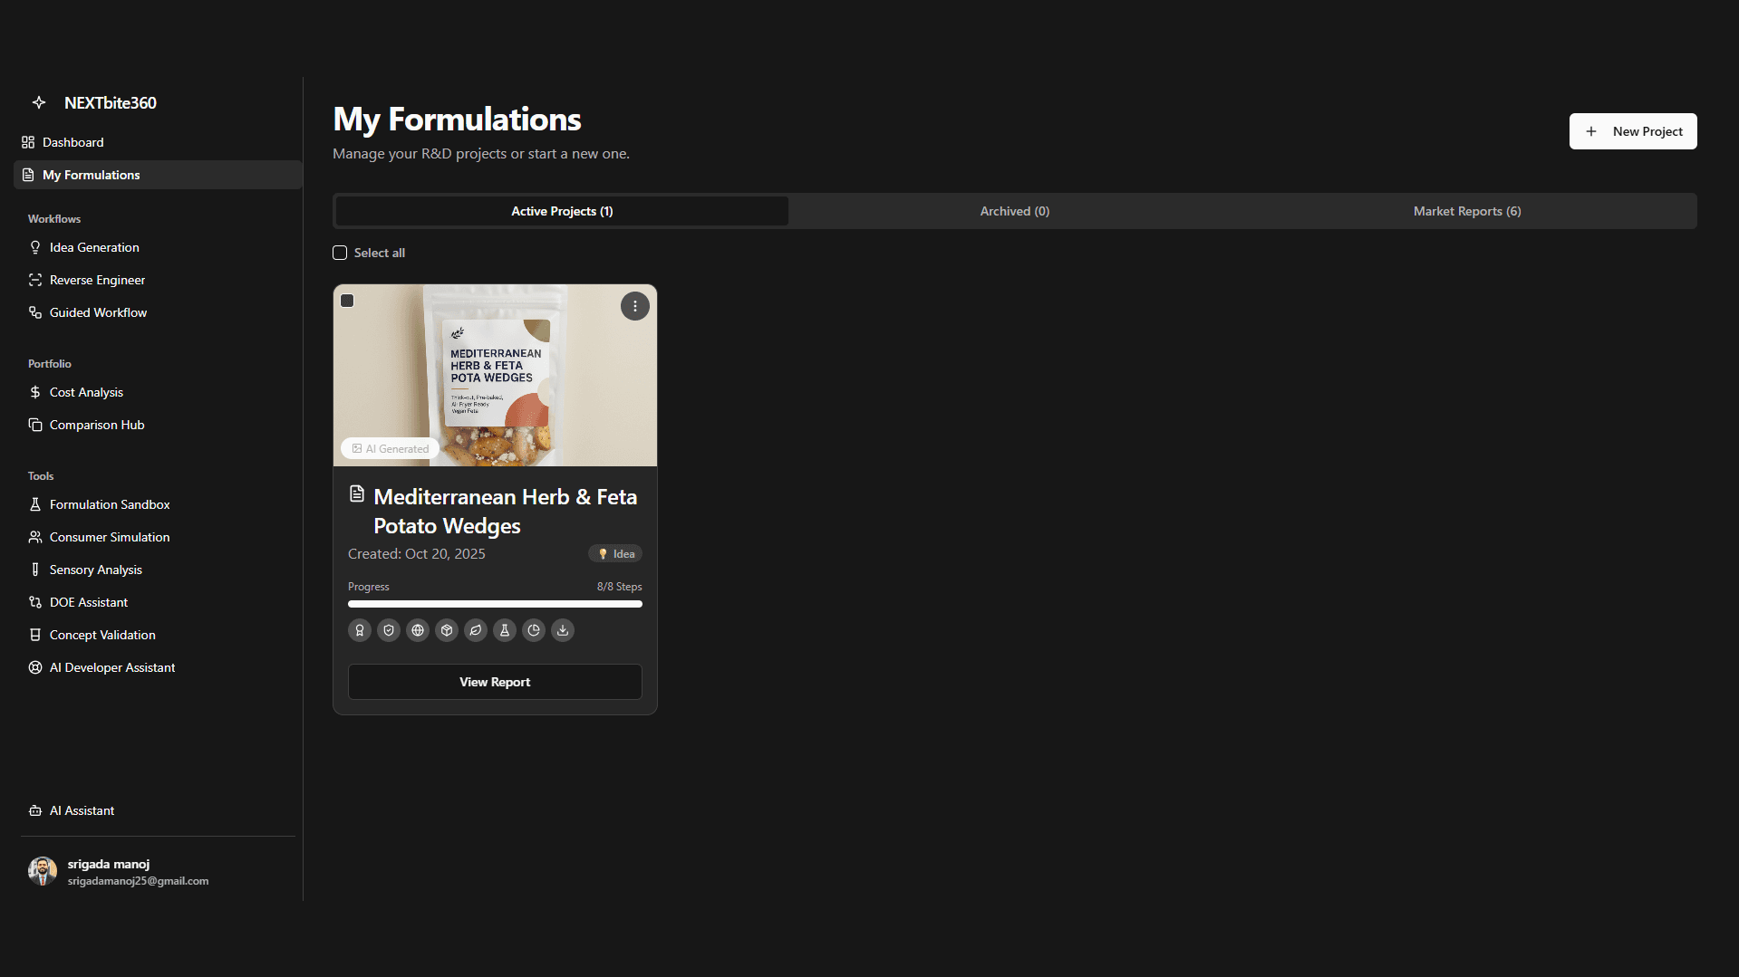Tick the checkbox on the Mediterranean Wedges card
This screenshot has height=977, width=1739.
point(347,301)
